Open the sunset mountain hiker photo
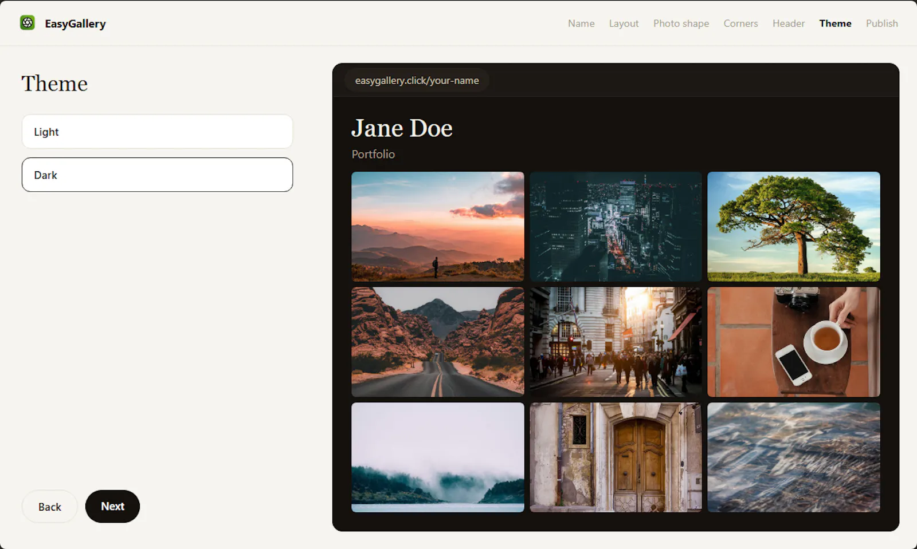The height and width of the screenshot is (549, 917). pyautogui.click(x=438, y=227)
